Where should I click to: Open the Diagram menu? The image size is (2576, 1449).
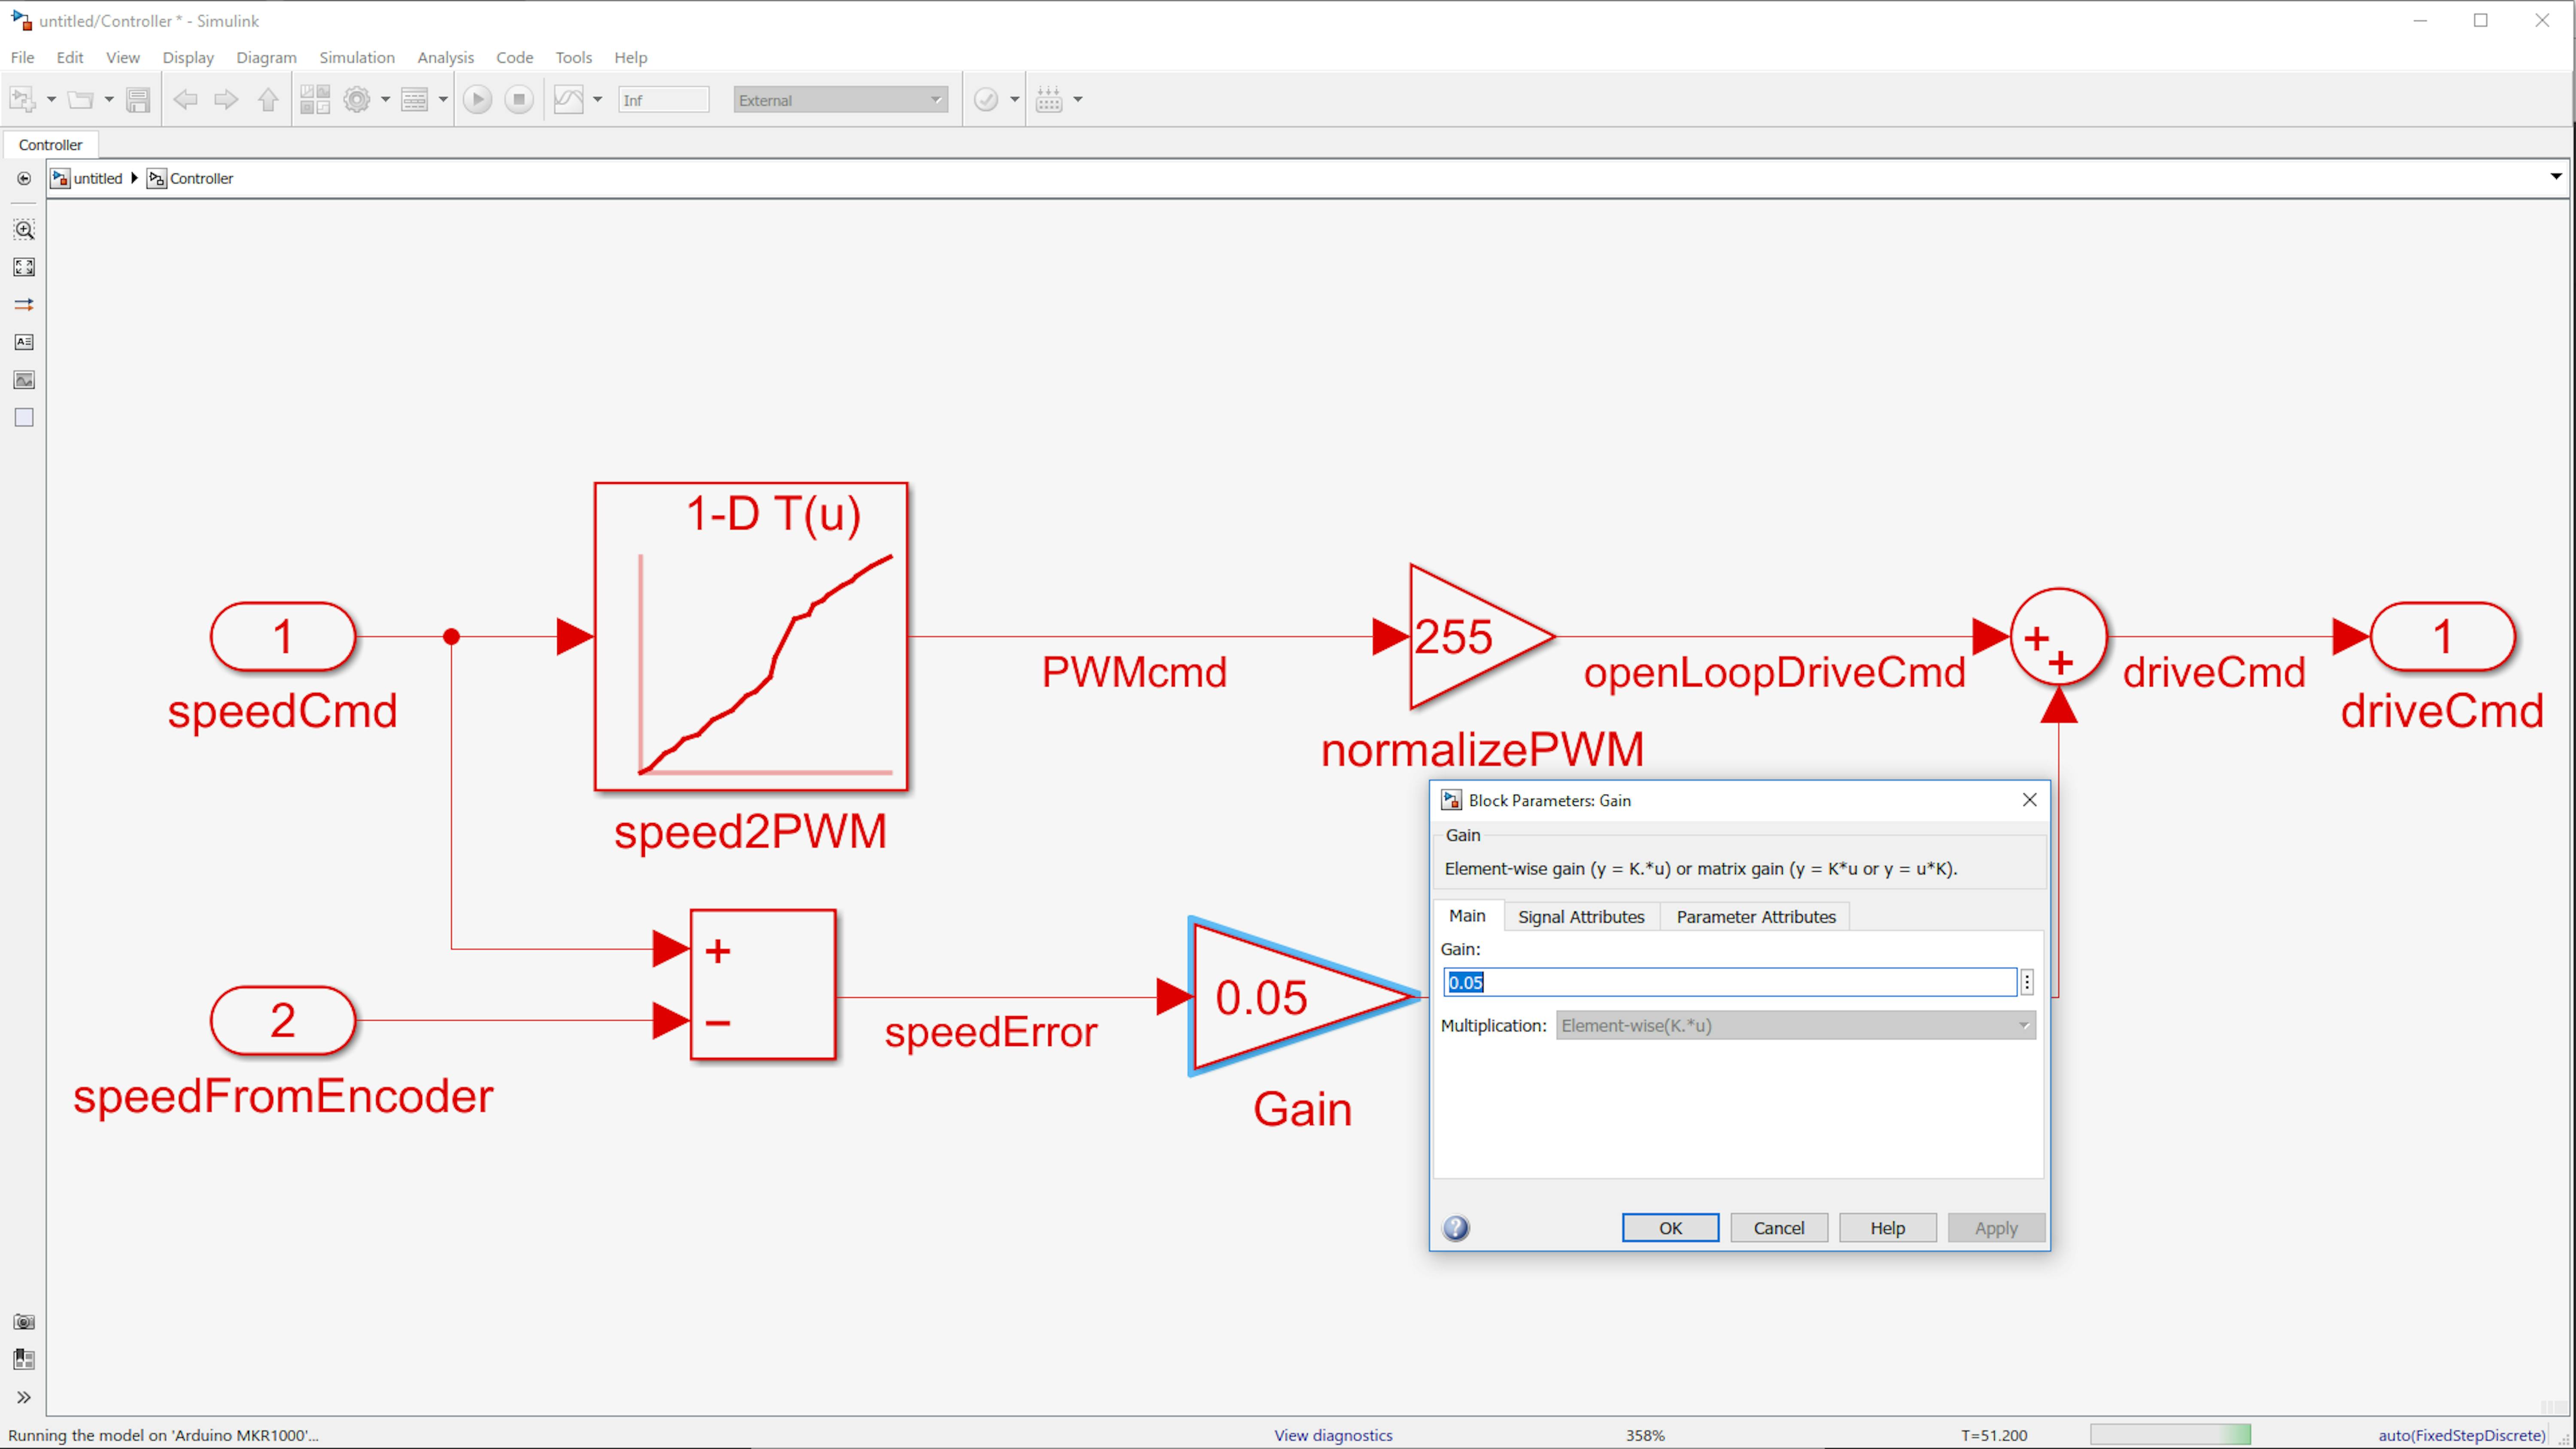(x=266, y=57)
